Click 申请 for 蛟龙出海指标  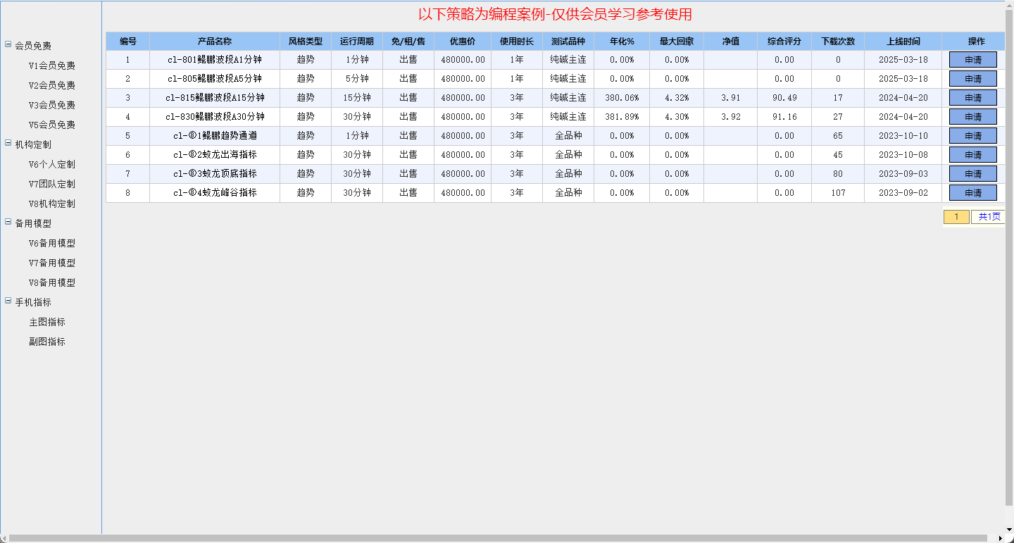click(972, 155)
